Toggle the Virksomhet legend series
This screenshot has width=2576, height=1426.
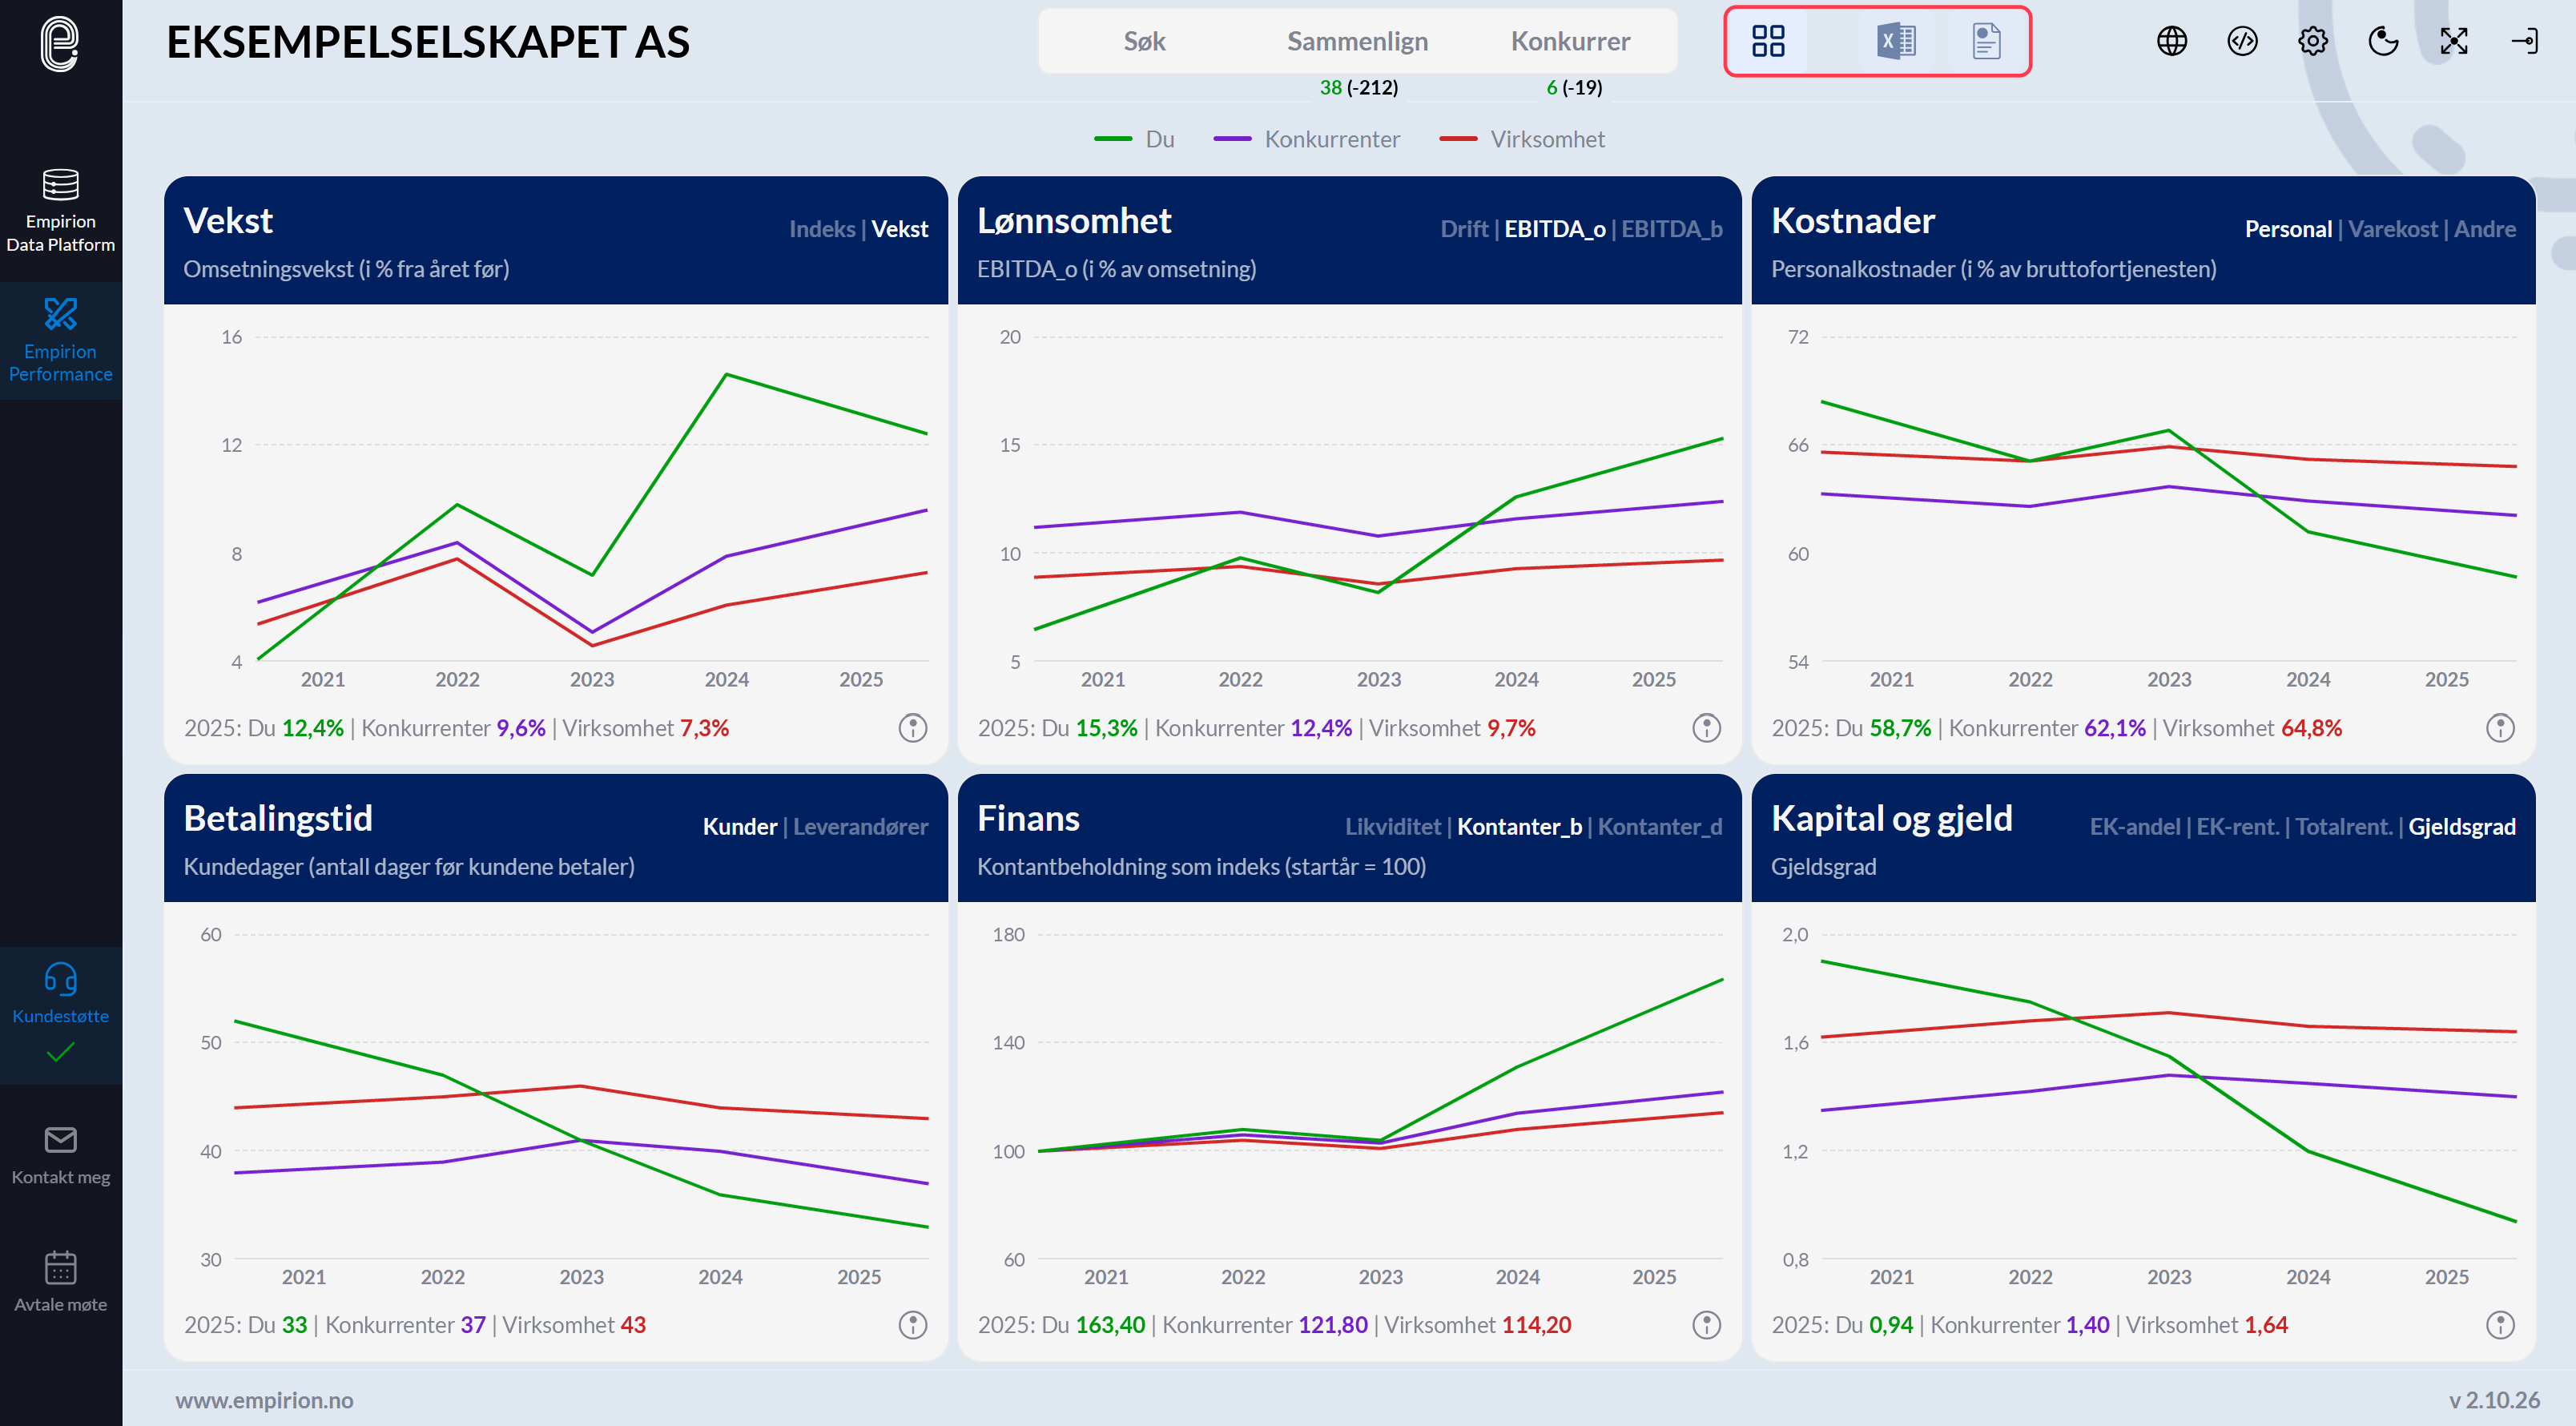pyautogui.click(x=1521, y=139)
